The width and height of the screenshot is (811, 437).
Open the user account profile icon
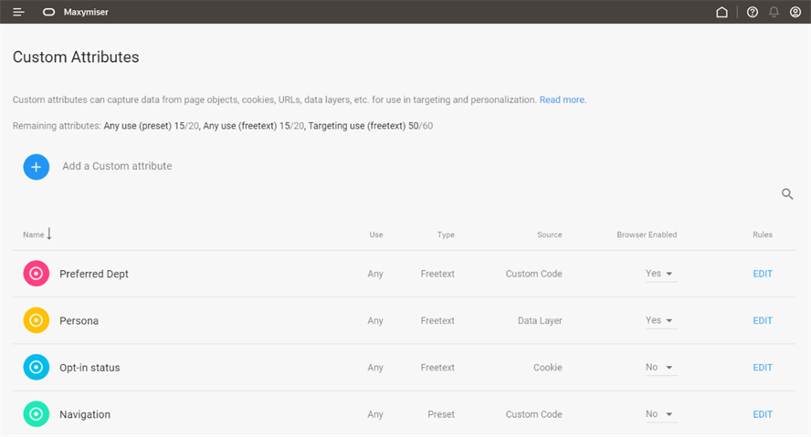pyautogui.click(x=795, y=12)
